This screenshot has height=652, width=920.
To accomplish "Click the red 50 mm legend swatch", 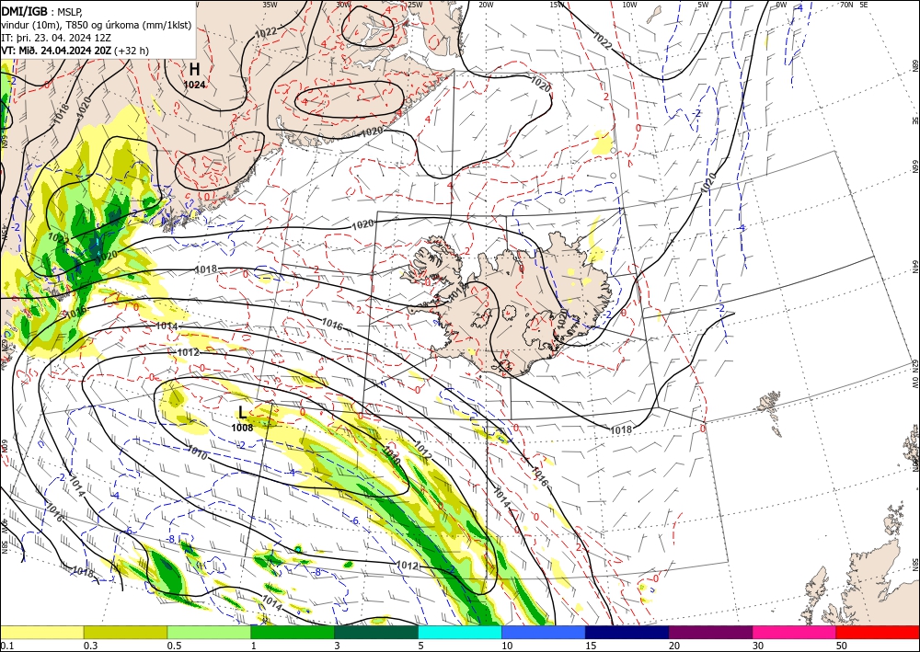I will tap(878, 632).
